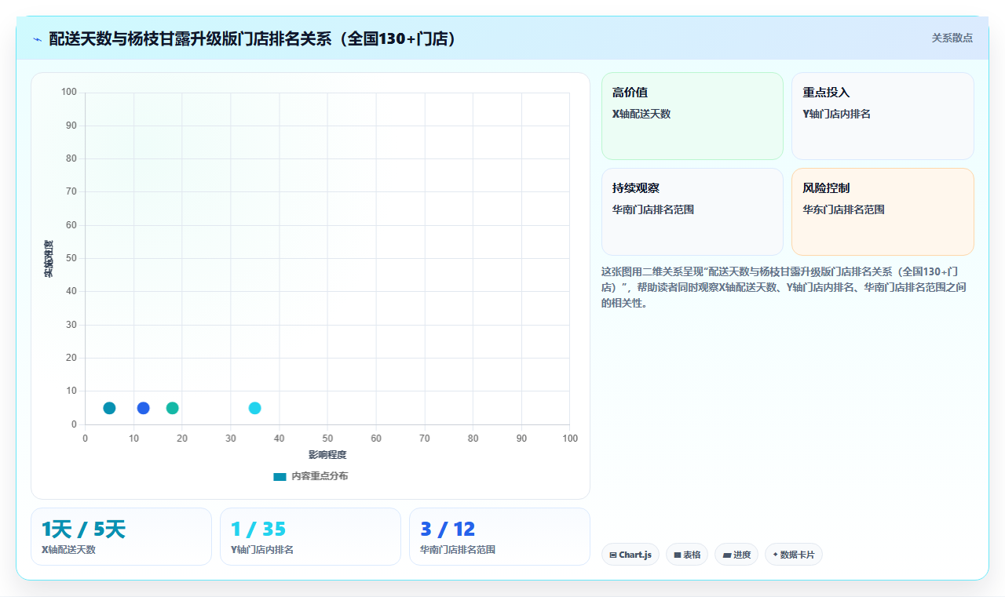Image resolution: width=1005 pixels, height=597 pixels.
Task: Click the 进度 tag chip
Action: (736, 555)
